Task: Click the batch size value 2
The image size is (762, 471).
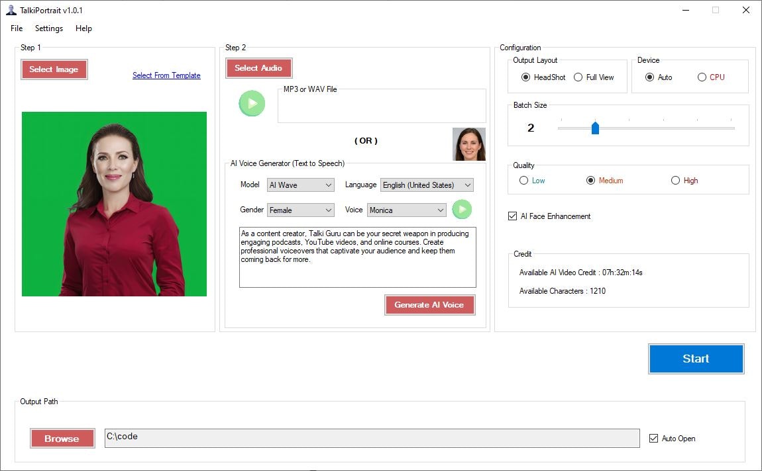Action: [x=531, y=128]
